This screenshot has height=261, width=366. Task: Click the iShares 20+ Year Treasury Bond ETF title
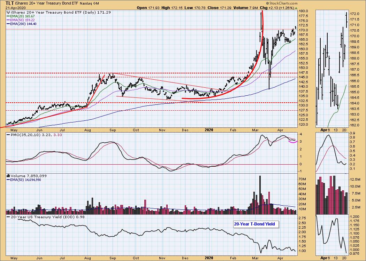click(46, 3)
